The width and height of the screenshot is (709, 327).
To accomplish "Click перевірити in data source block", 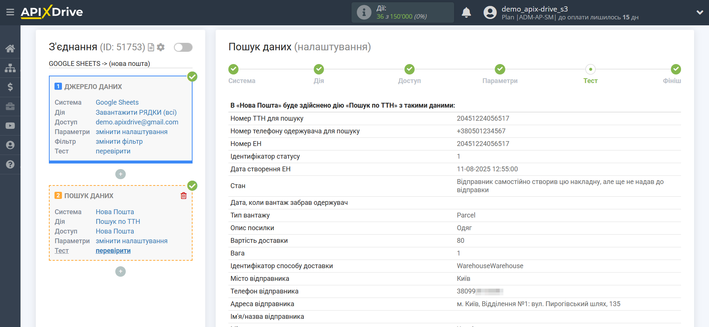I will (x=113, y=151).
